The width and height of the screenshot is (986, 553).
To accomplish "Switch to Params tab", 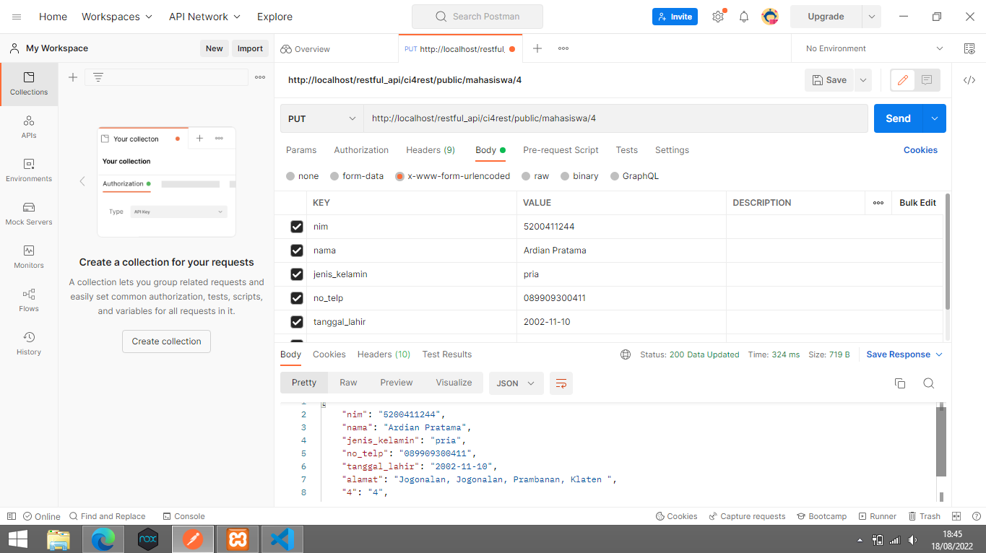I will click(x=301, y=150).
